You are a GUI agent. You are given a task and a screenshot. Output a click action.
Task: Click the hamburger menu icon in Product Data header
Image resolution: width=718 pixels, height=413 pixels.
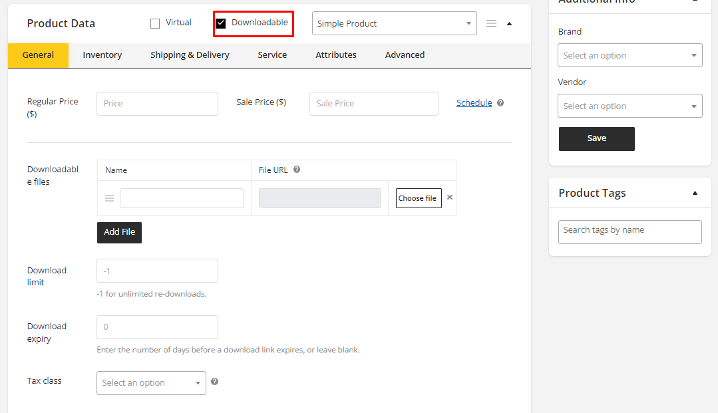coord(491,23)
